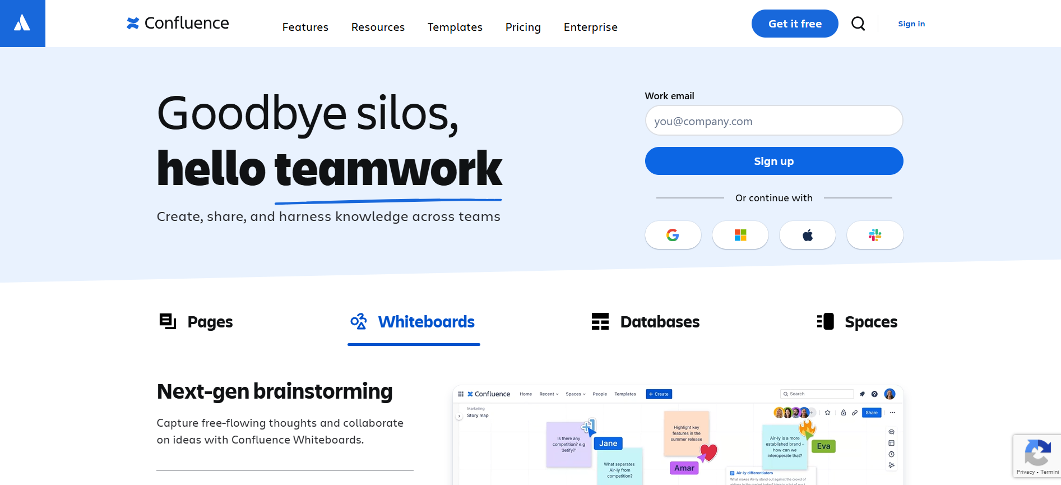1061x485 pixels.
Task: Open the app switcher grid in the whiteboard preview
Action: [x=461, y=394]
